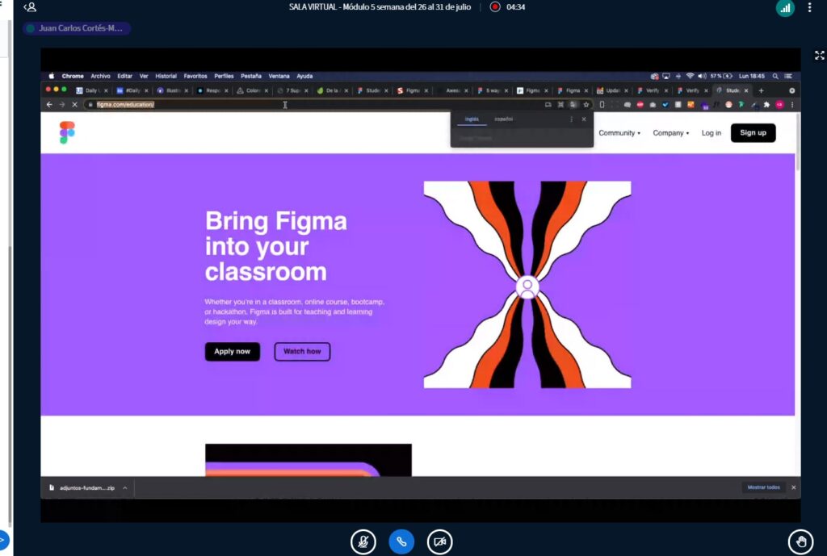Image resolution: width=827 pixels, height=556 pixels.
Task: Select the español tab in translate popup
Action: (x=503, y=119)
